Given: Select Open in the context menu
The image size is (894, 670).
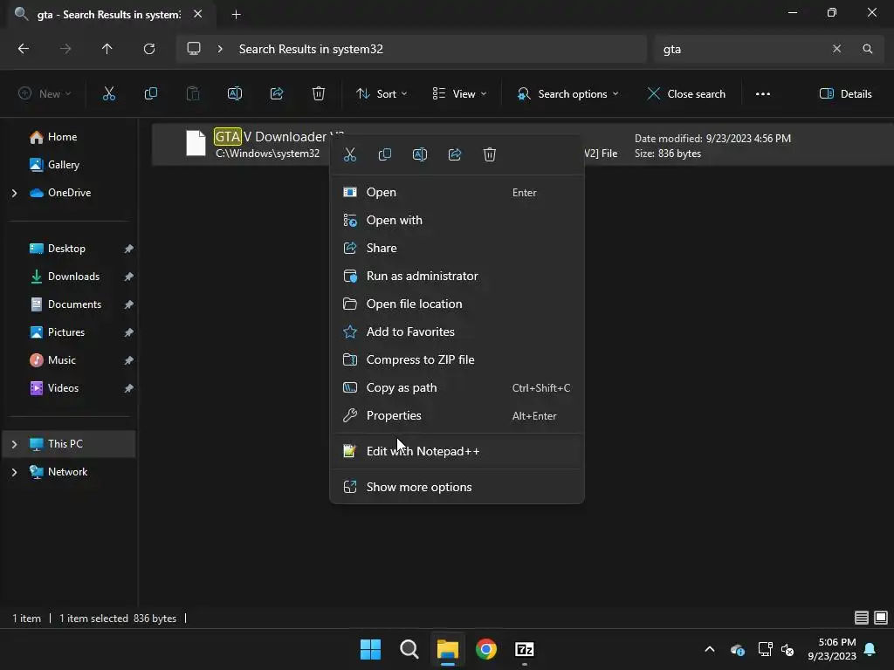Looking at the screenshot, I should (457, 193).
